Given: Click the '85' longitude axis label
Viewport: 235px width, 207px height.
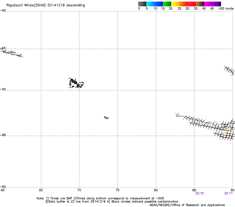Looking at the screenshot, I should tap(194, 190).
